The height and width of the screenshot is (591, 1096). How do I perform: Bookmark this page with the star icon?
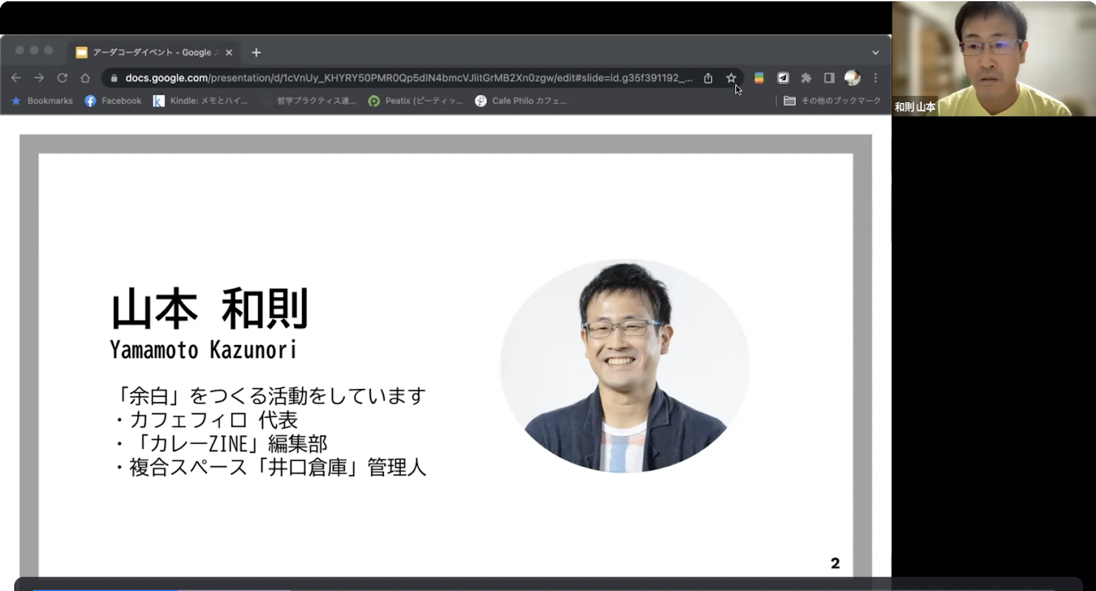pos(731,78)
